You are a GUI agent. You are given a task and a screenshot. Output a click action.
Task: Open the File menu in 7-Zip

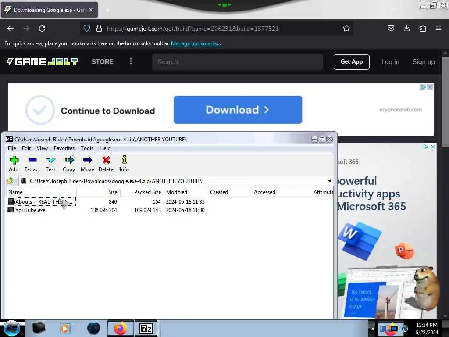tap(12, 148)
